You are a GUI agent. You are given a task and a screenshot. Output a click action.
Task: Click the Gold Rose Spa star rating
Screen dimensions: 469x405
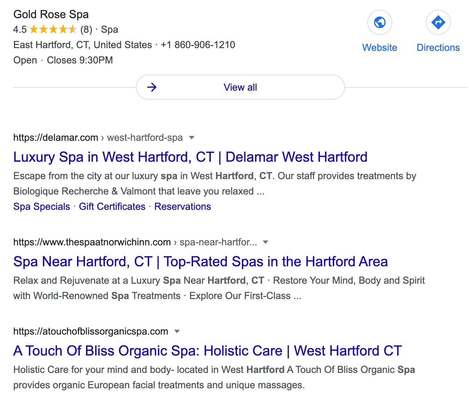(53, 29)
